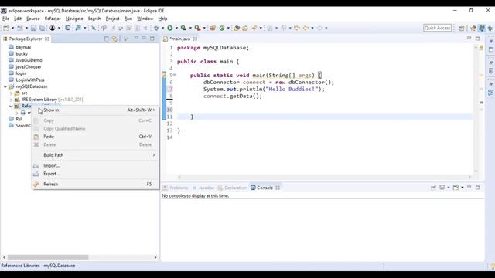Click the New file toolbar icon
Screen dimensions: 495x278
click(x=6, y=28)
